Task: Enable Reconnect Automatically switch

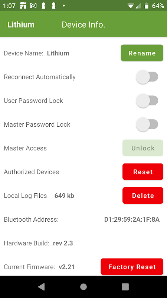Action: (147, 77)
